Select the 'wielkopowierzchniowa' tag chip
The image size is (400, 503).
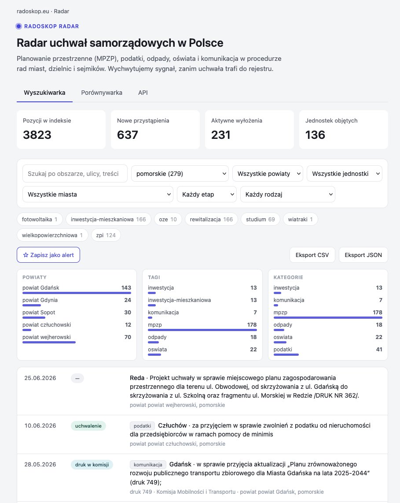click(x=52, y=235)
